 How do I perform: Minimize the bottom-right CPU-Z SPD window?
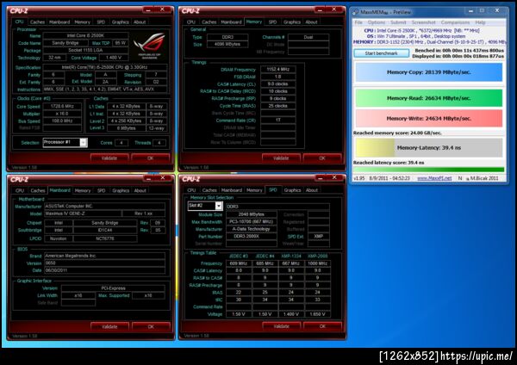[x=320, y=178]
